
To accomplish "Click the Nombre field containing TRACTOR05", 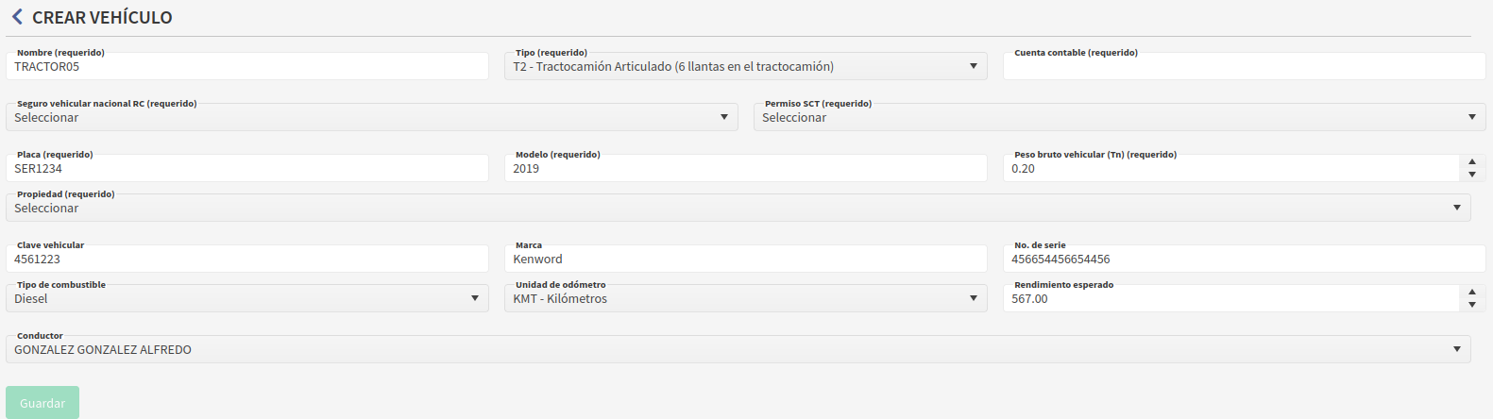I will coord(247,67).
